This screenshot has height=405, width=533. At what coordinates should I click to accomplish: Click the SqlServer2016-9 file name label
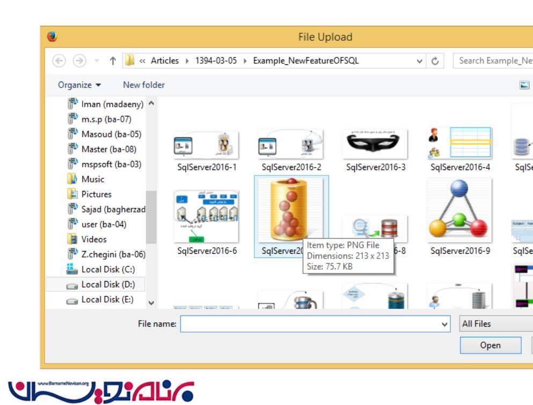pyautogui.click(x=460, y=251)
